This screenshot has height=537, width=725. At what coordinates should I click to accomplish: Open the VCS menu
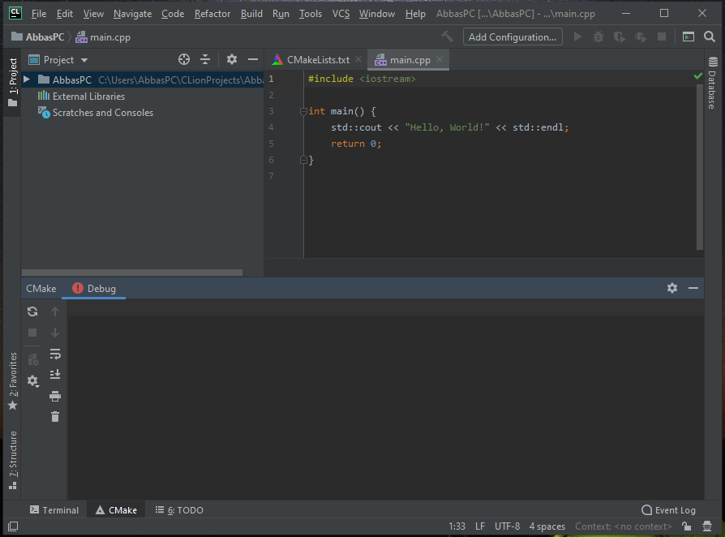(341, 14)
